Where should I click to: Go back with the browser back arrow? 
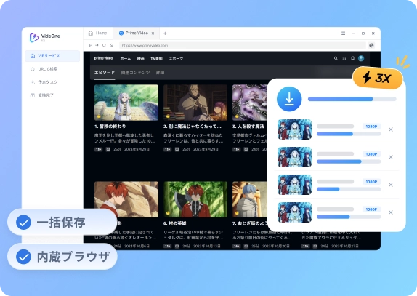[x=90, y=45]
